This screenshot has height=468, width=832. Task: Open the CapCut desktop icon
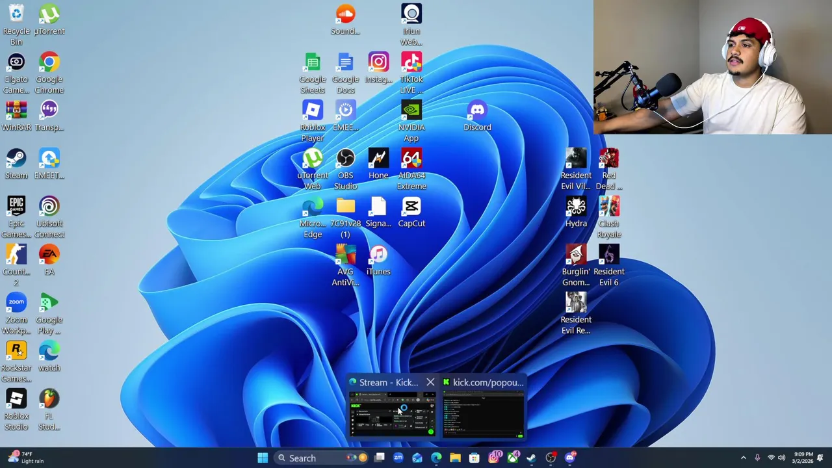[411, 212]
